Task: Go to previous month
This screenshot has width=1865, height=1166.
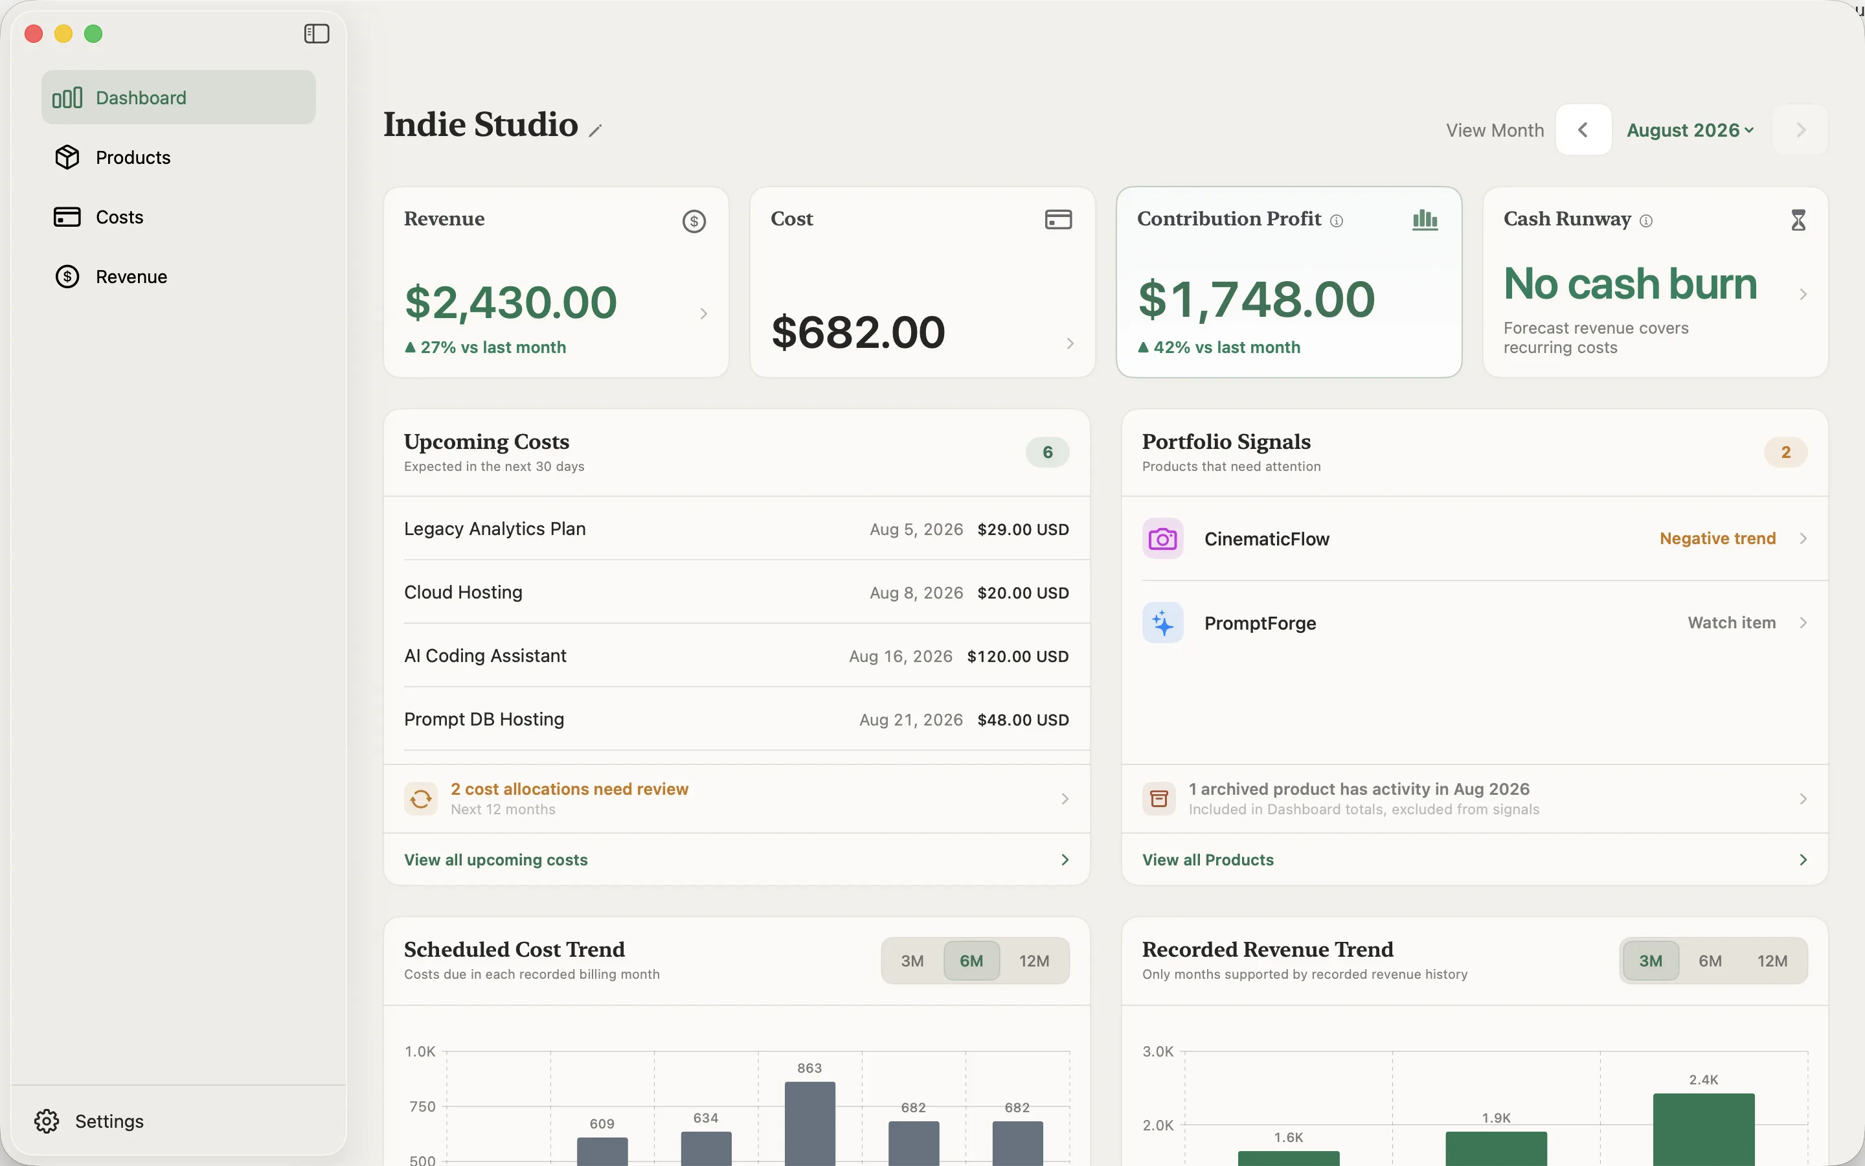Action: (1584, 130)
